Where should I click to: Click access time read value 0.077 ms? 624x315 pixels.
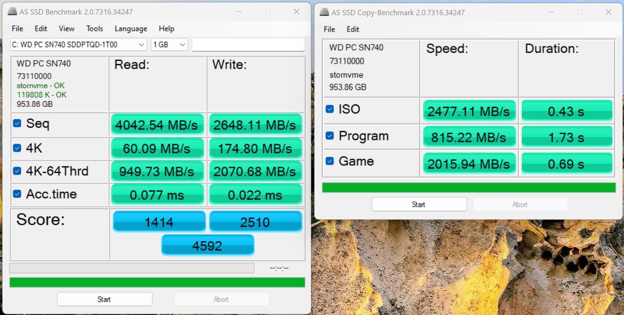tap(157, 195)
